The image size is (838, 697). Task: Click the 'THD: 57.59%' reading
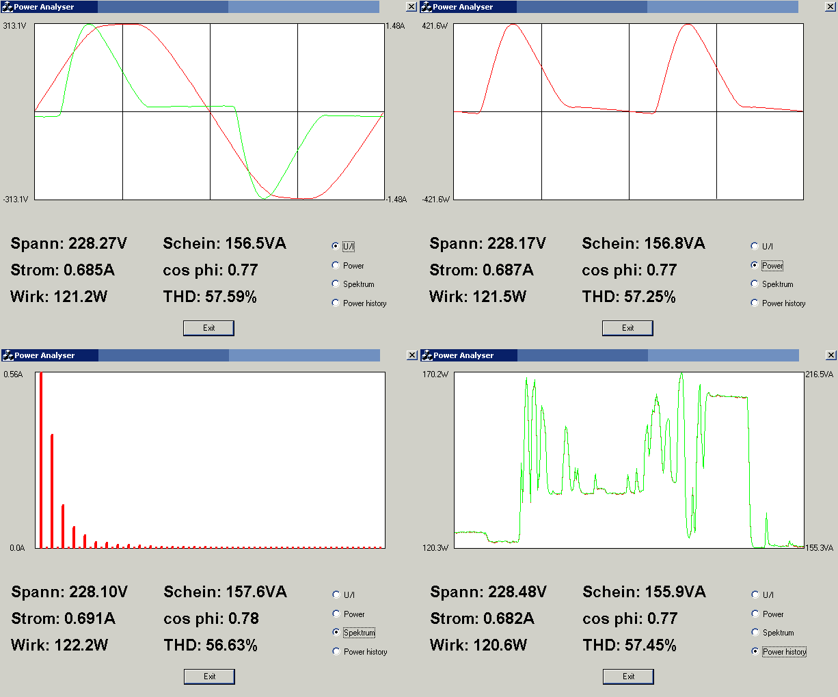(x=210, y=297)
